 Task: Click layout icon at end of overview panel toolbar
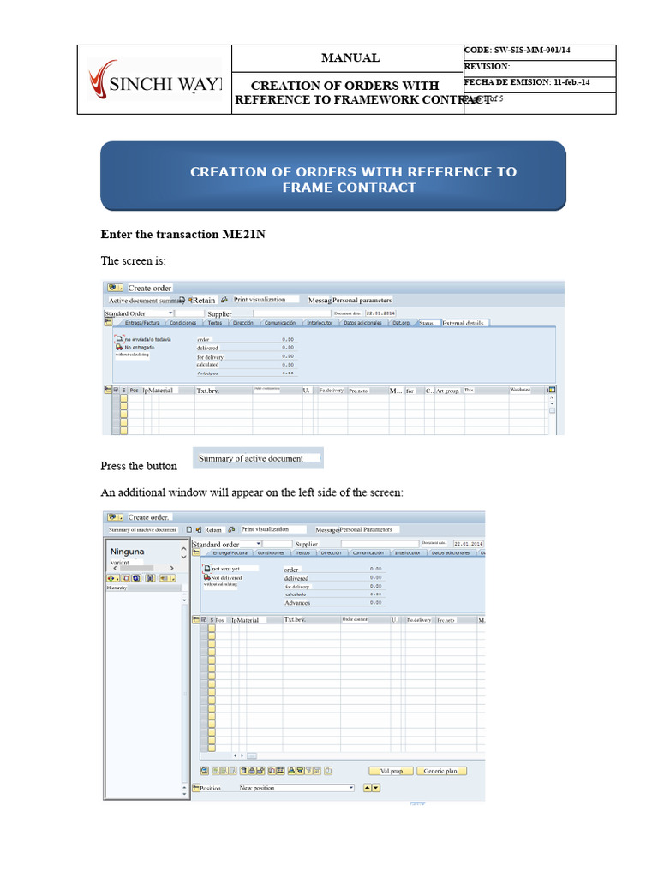tap(167, 578)
